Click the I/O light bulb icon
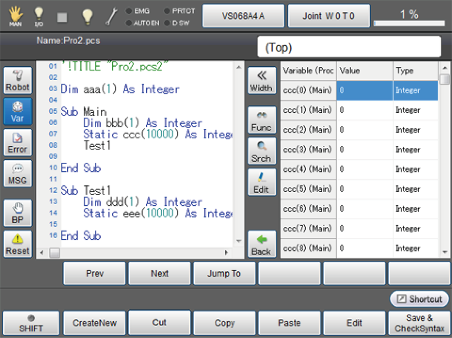The image size is (452, 338). 39,16
